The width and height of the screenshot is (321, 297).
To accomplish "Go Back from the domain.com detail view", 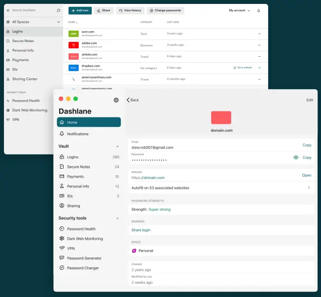I will point(133,100).
